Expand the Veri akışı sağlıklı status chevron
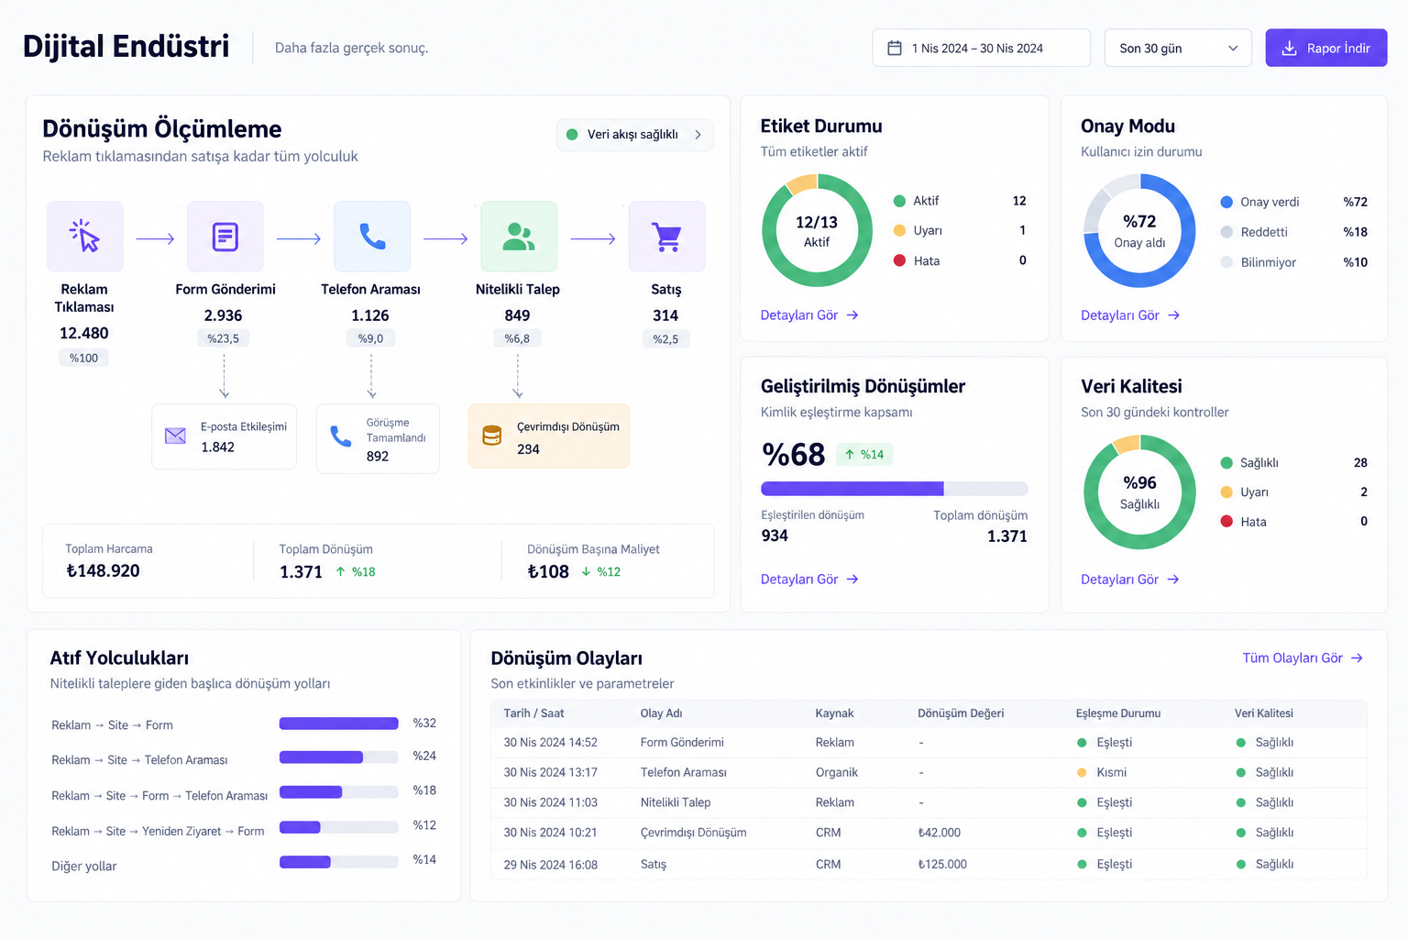The image size is (1408, 939). [x=698, y=135]
